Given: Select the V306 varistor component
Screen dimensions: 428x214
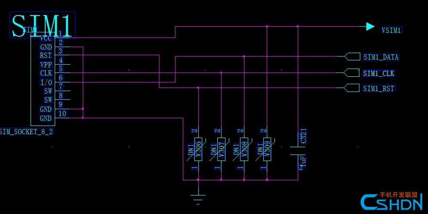Looking at the screenshot, I should click(x=198, y=150).
